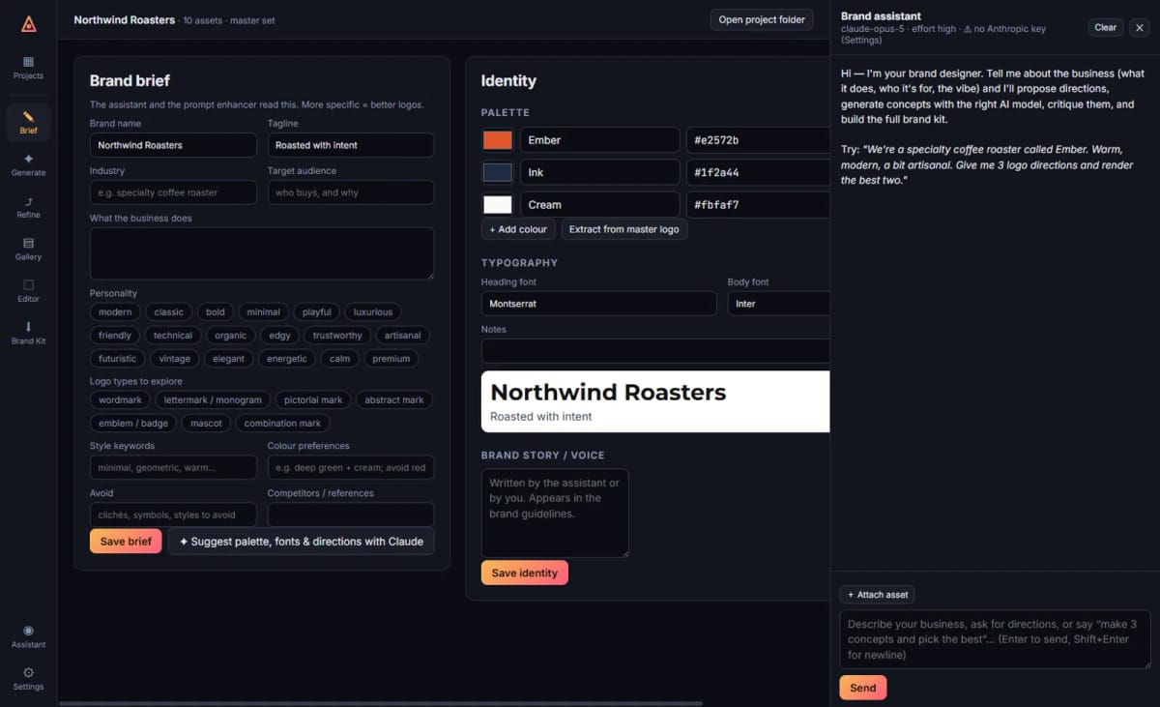Click the Ember colour name field
The image size is (1160, 707).
(599, 140)
